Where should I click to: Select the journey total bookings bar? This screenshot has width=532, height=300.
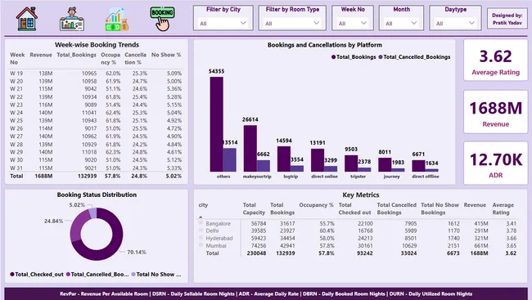[x=385, y=165]
